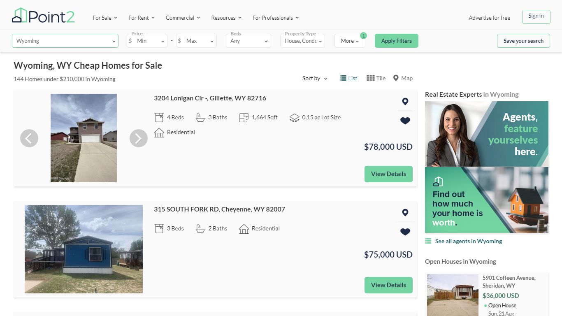
Task: Click the beds icon on South Fork Rd listing
Action: coord(159,229)
